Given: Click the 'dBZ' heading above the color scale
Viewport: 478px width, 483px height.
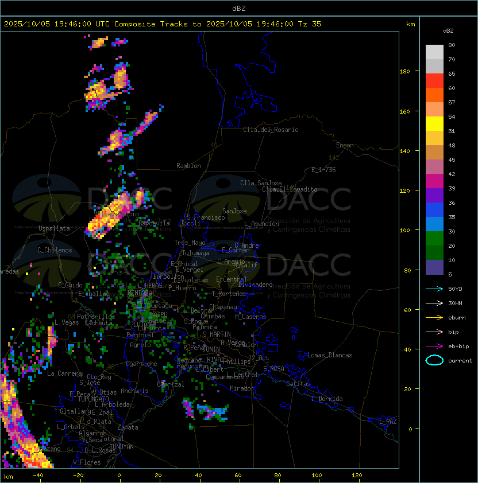Looking at the screenshot, I should [x=448, y=31].
